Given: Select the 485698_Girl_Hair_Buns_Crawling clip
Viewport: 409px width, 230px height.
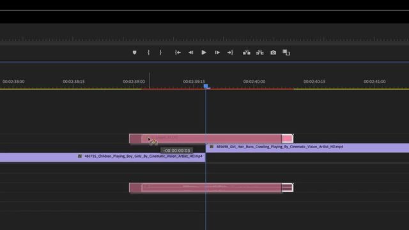Looking at the screenshot, I should point(307,148).
